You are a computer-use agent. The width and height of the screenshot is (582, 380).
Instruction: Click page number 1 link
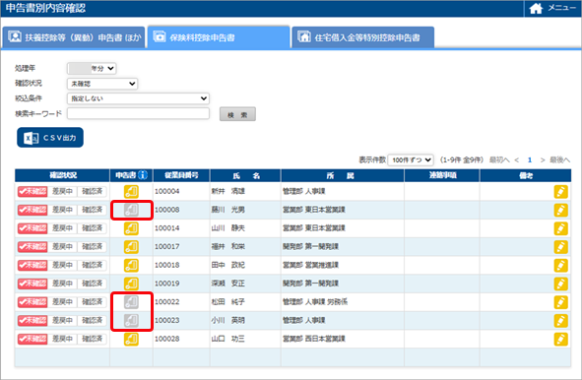tap(530, 159)
